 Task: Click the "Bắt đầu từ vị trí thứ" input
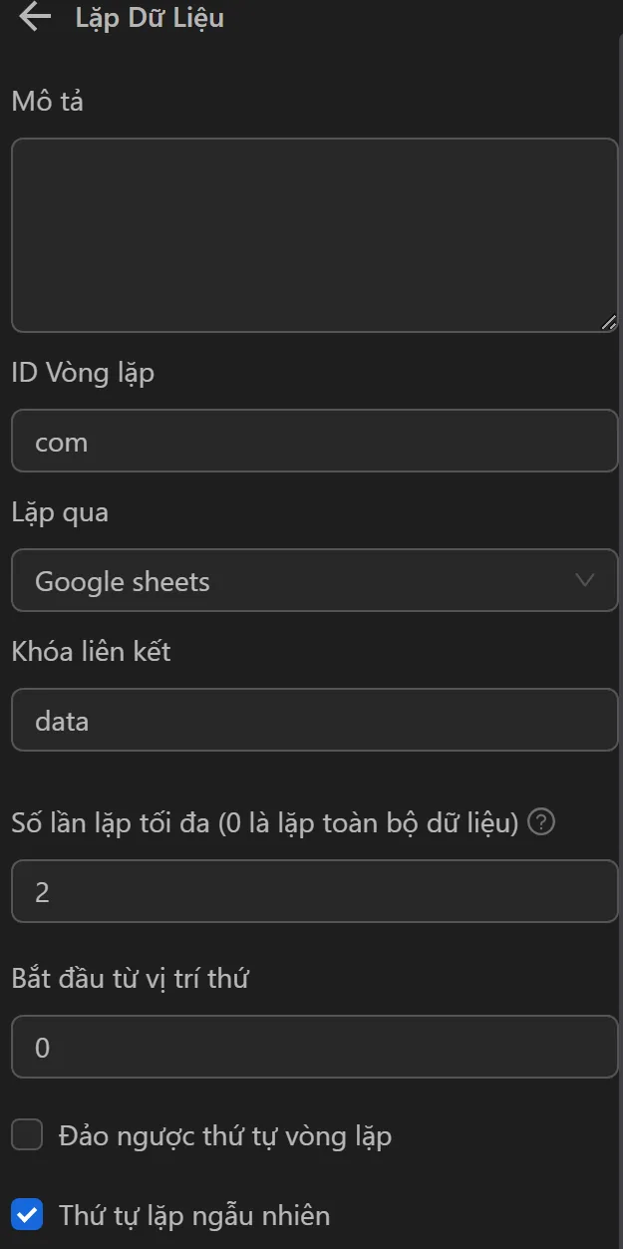(x=314, y=1048)
